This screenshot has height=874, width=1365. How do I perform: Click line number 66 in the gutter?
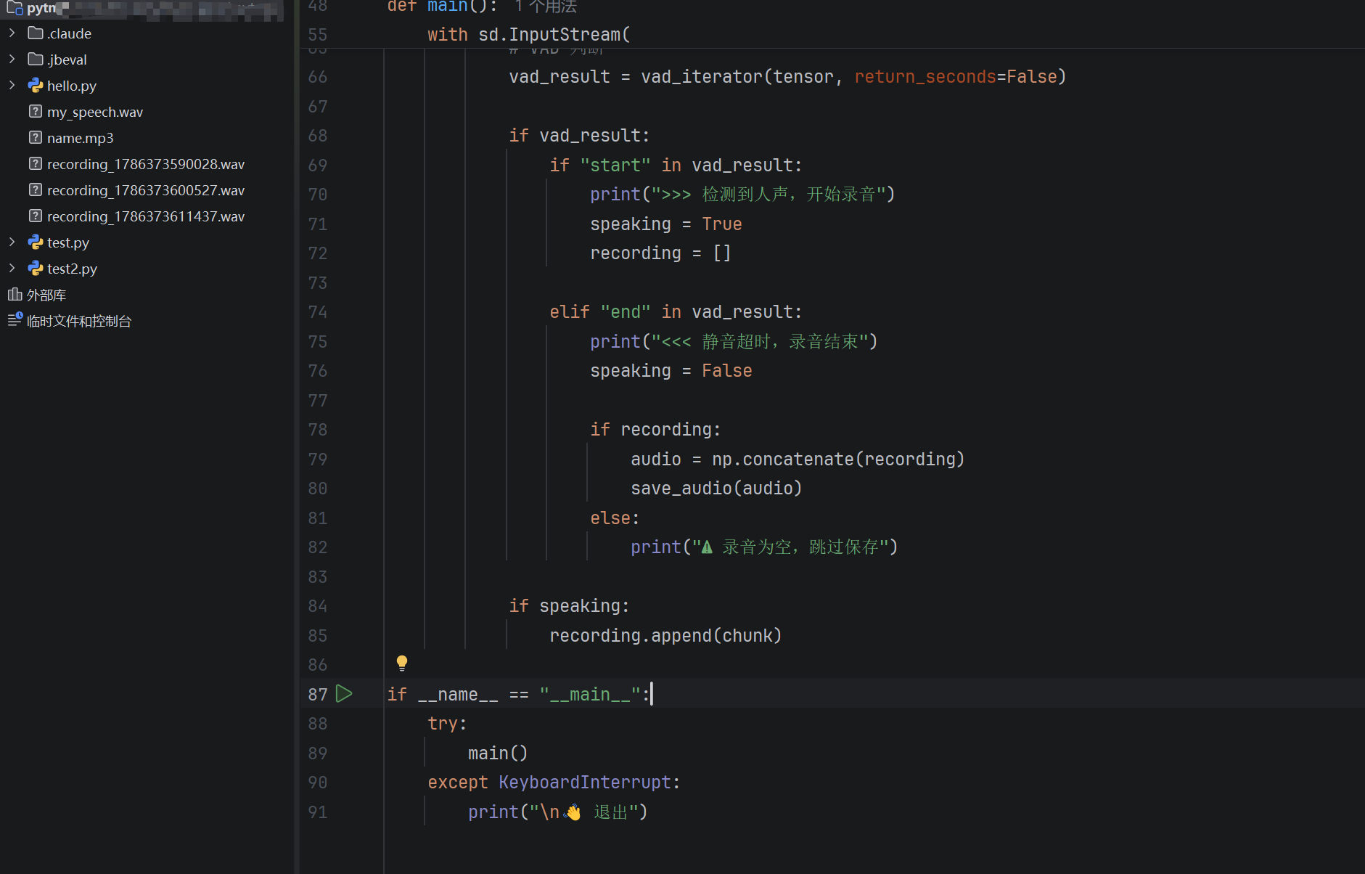(x=318, y=77)
